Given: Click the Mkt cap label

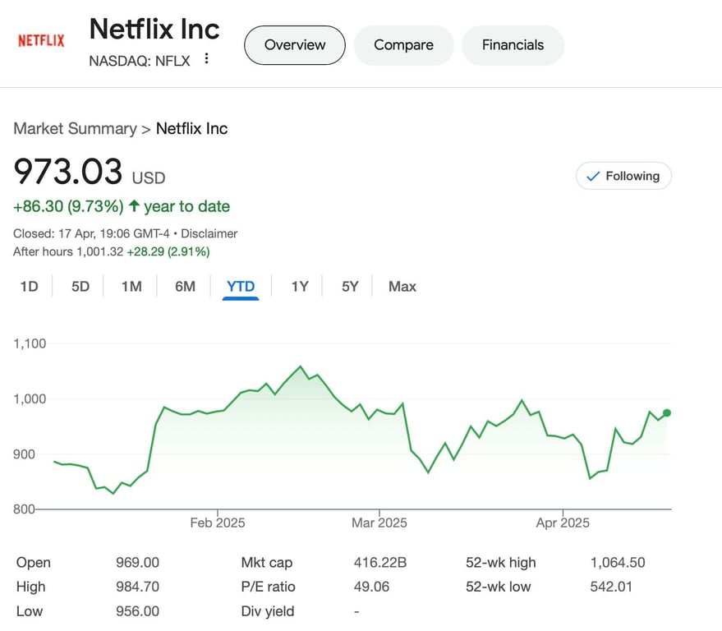Looking at the screenshot, I should coord(266,563).
